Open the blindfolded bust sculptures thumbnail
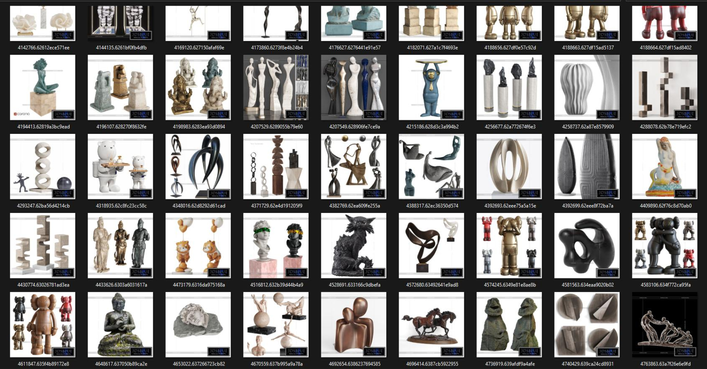 tap(276, 246)
